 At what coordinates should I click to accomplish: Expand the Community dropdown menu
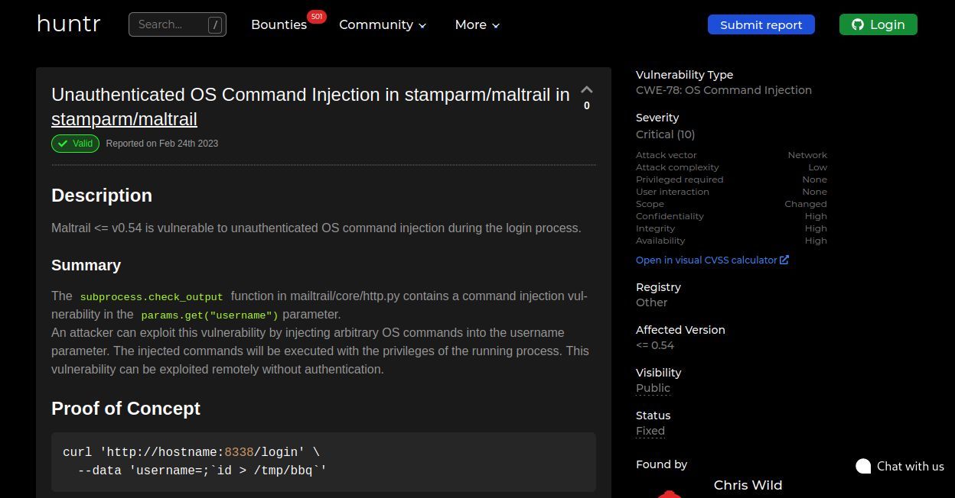tap(382, 24)
